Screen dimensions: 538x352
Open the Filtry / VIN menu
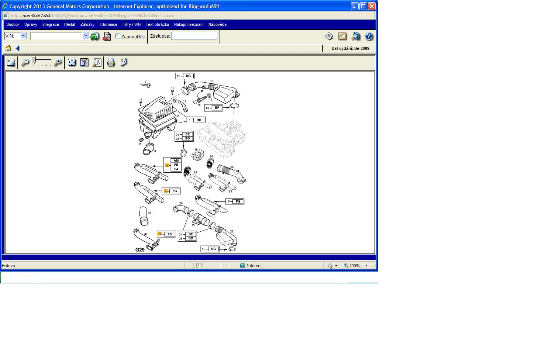click(x=131, y=24)
